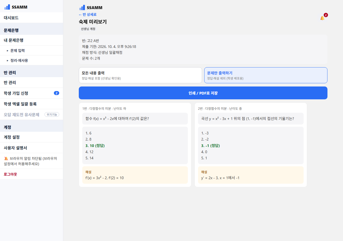Open 오답 재도전 유사문제 add-on item

(x=31, y=115)
